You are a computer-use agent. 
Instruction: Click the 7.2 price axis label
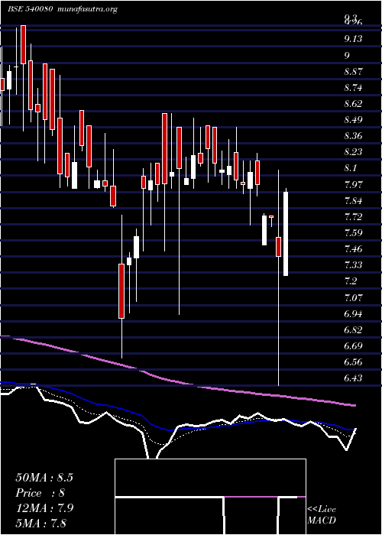pos(350,281)
